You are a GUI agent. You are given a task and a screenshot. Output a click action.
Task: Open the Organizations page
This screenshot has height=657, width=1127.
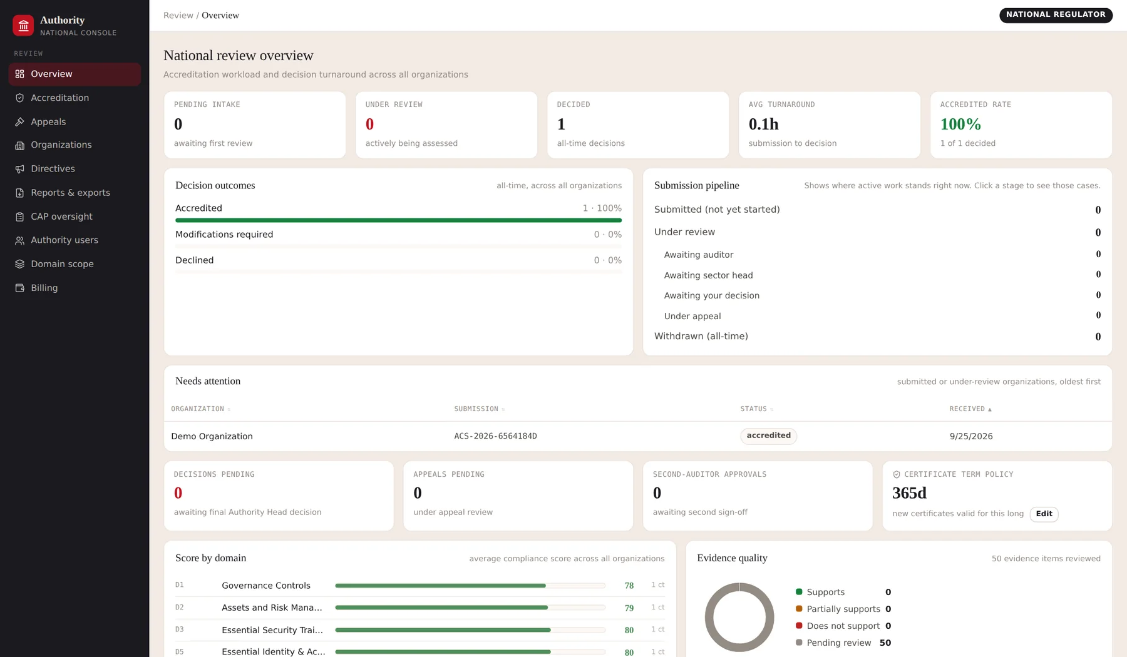[75, 145]
